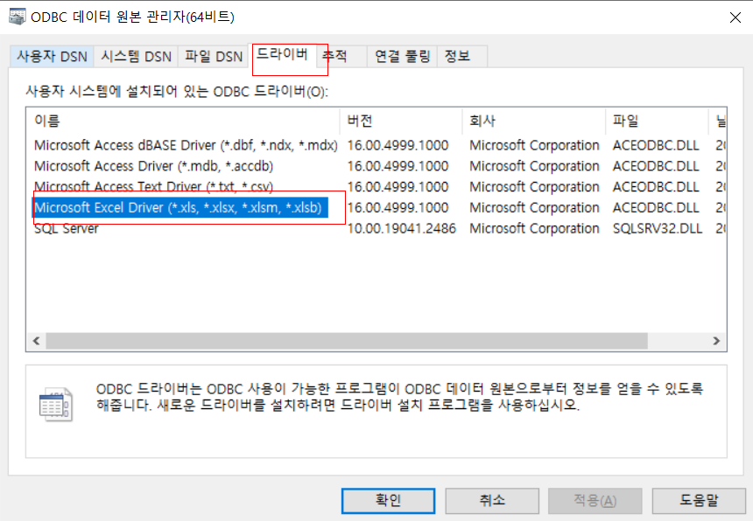The width and height of the screenshot is (753, 521).
Task: Click the 파일 column header
Action: tap(657, 121)
